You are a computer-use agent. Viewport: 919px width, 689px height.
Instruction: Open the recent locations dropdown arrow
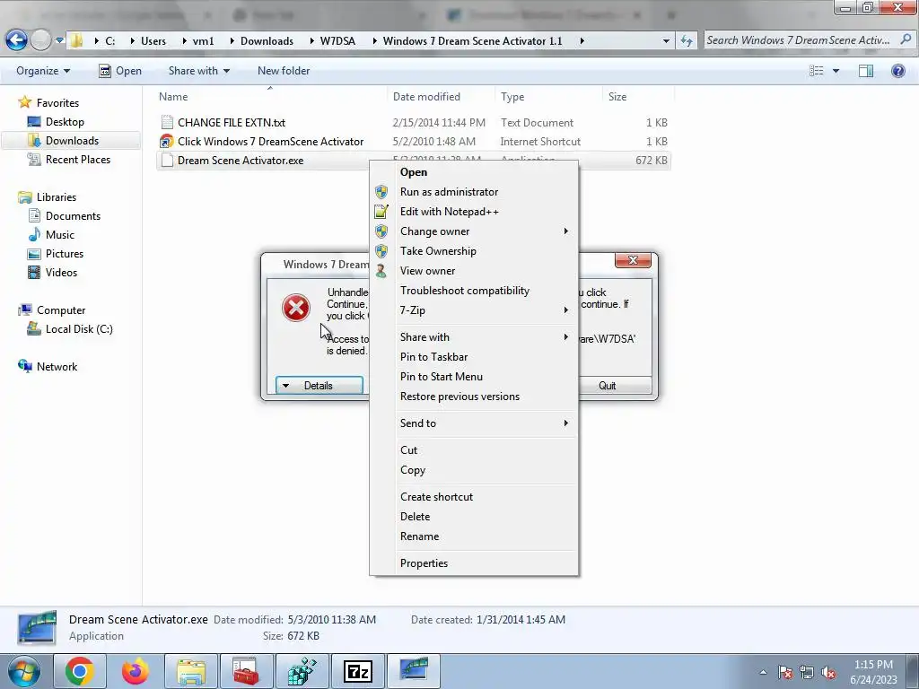click(x=59, y=40)
